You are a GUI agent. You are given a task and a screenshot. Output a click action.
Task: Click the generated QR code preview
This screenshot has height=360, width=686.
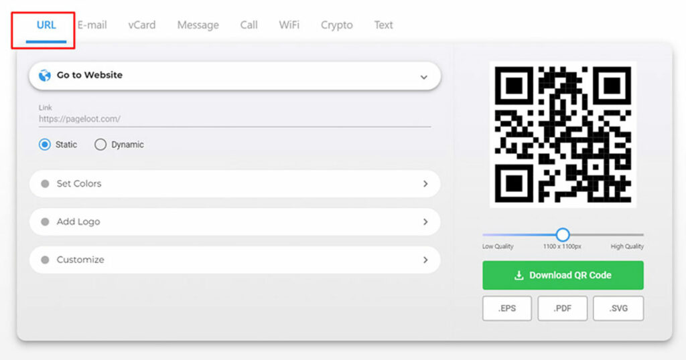coord(563,134)
